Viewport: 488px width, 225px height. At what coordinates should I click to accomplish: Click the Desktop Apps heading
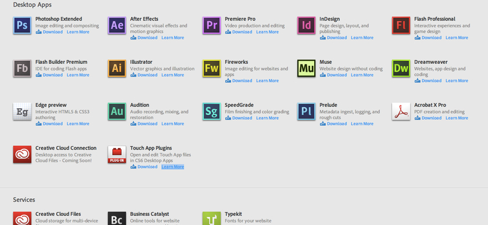point(32,5)
